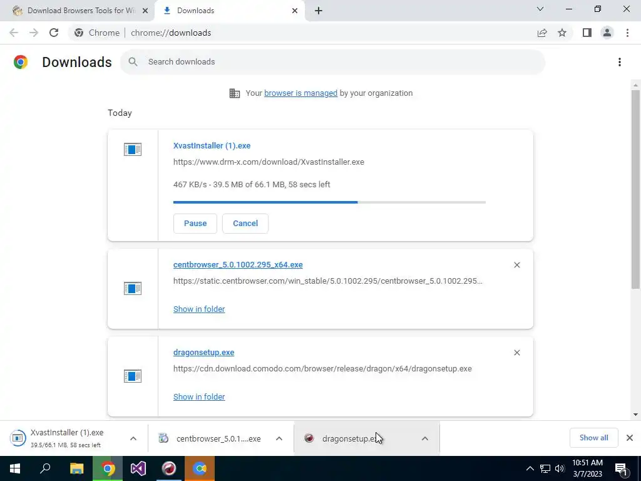
Task: Click the scrollbar down arrow
Action: (x=635, y=415)
